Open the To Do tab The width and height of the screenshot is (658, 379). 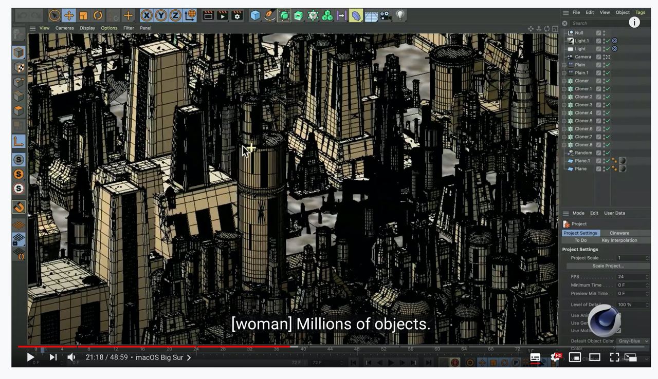click(580, 240)
